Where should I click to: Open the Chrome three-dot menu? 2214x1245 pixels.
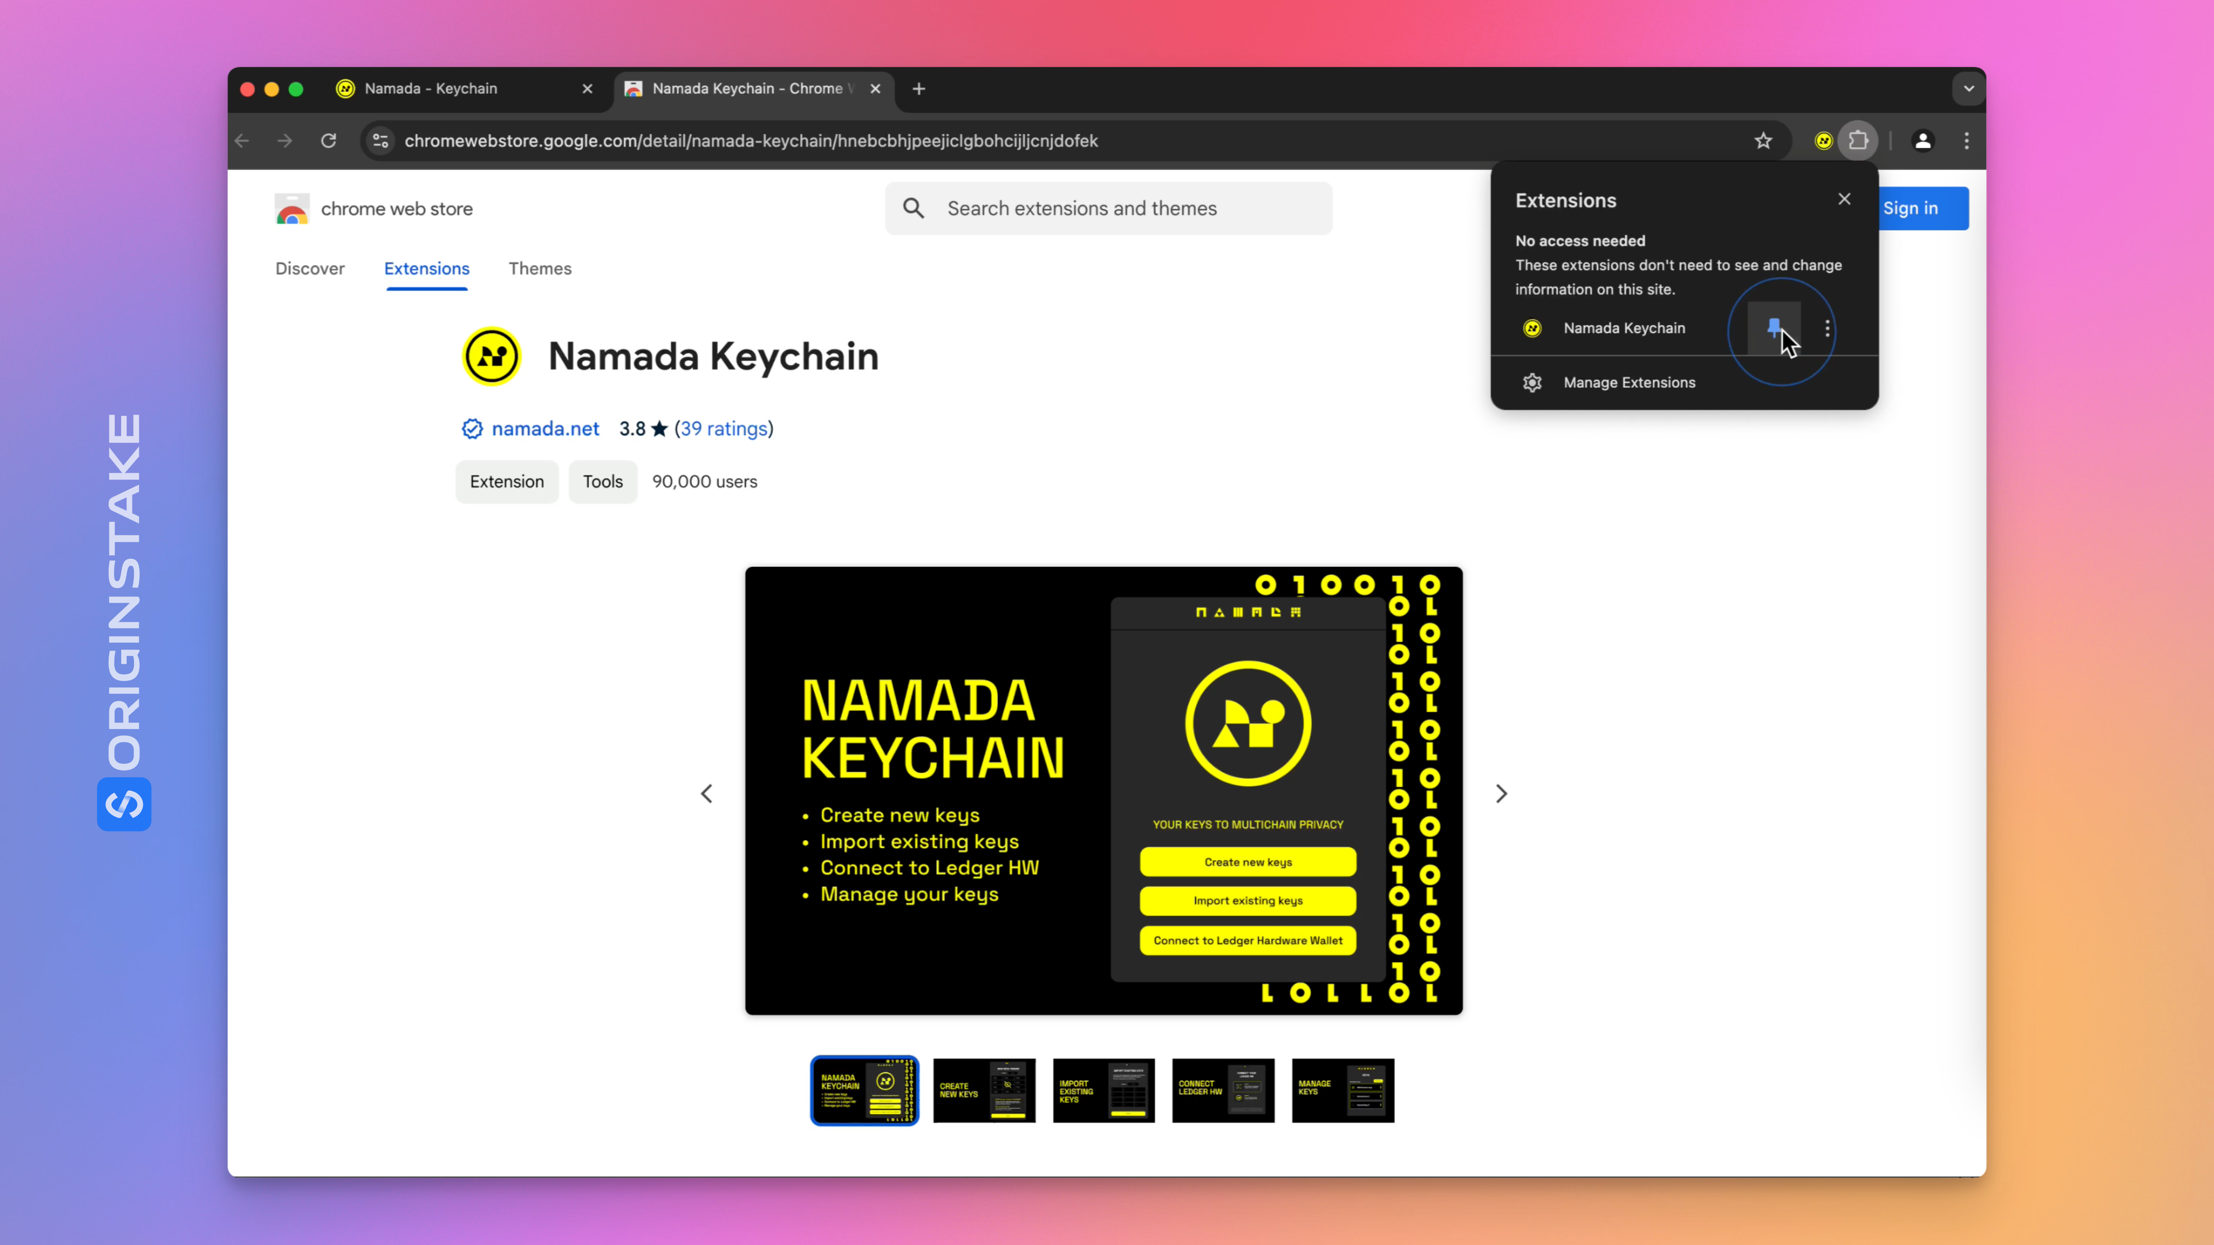1966,140
